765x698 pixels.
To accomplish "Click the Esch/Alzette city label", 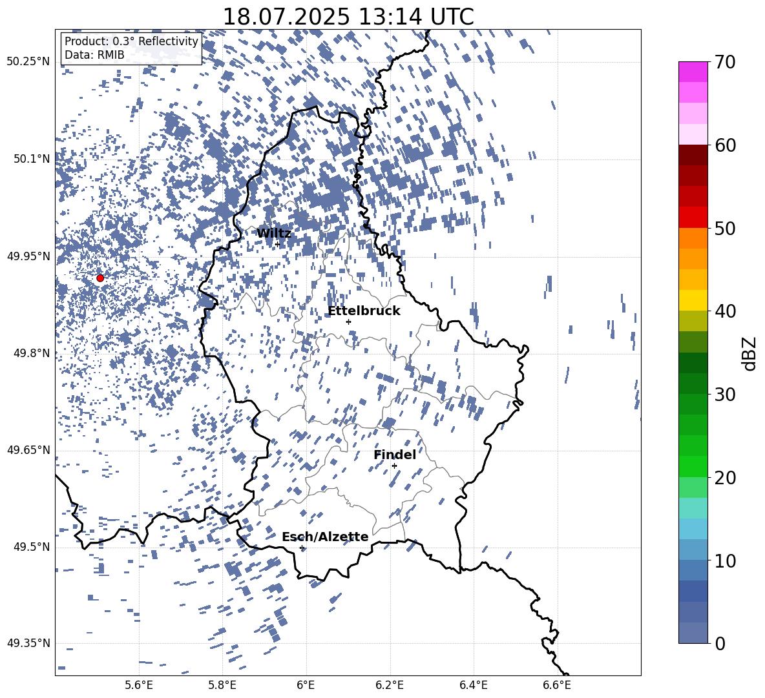I will click(325, 537).
